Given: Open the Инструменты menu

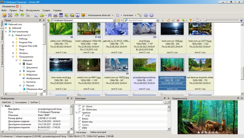Looking at the screenshot, I should point(32,10).
